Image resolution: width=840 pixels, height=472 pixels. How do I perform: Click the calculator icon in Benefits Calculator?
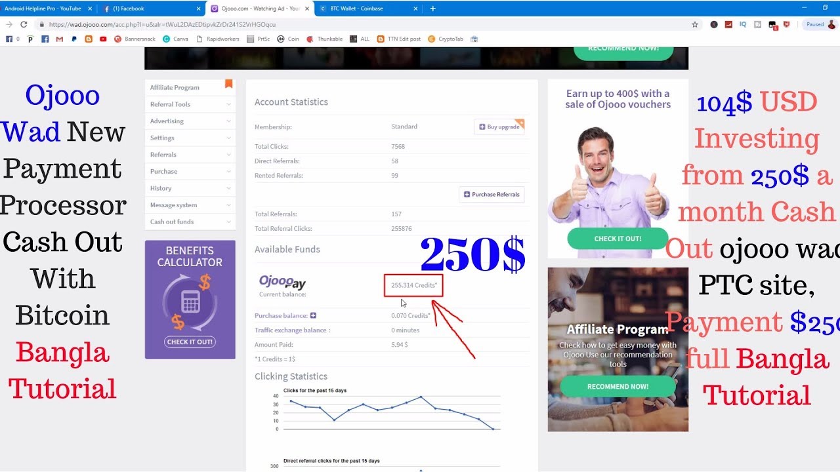pos(190,302)
